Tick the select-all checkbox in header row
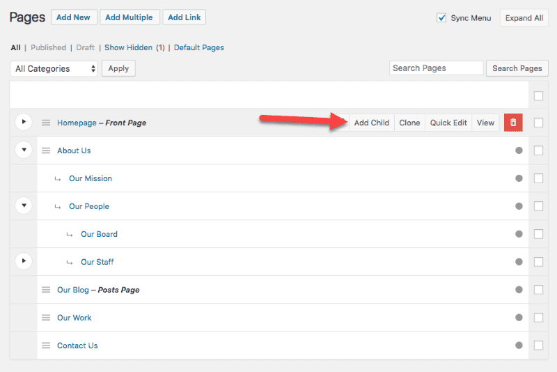This screenshot has height=372, width=557. pyautogui.click(x=538, y=95)
